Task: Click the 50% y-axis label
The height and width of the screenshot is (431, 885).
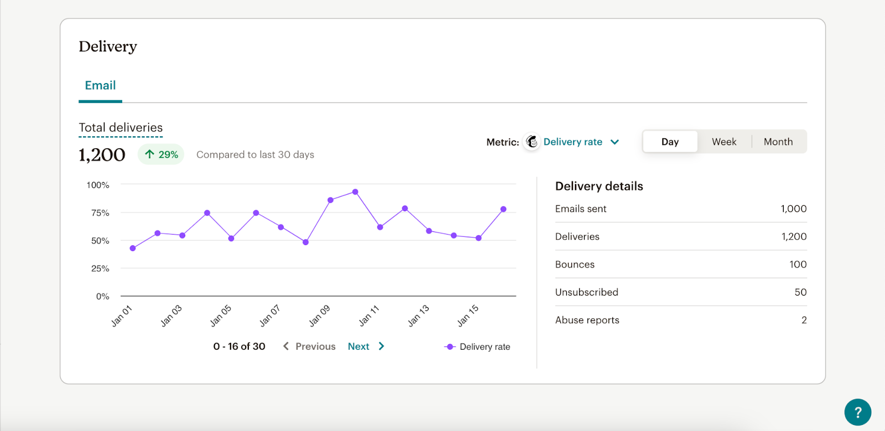Action: click(100, 241)
